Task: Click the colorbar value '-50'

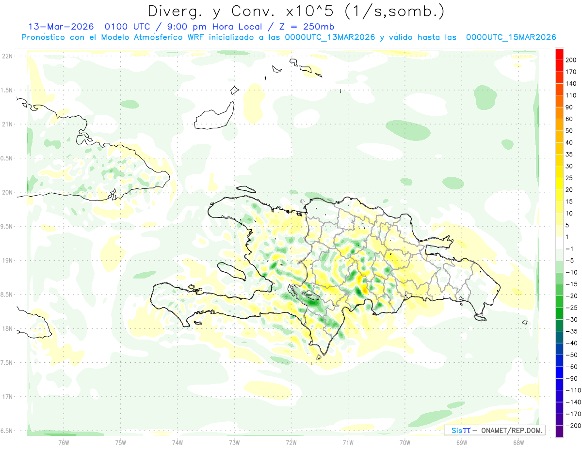Action: [570, 355]
